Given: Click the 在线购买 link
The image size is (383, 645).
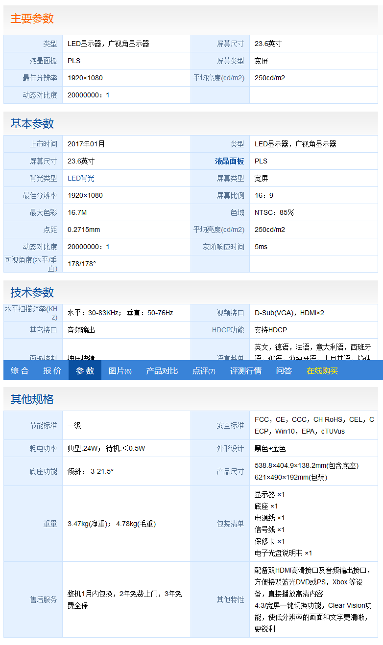Looking at the screenshot, I should pos(322,370).
